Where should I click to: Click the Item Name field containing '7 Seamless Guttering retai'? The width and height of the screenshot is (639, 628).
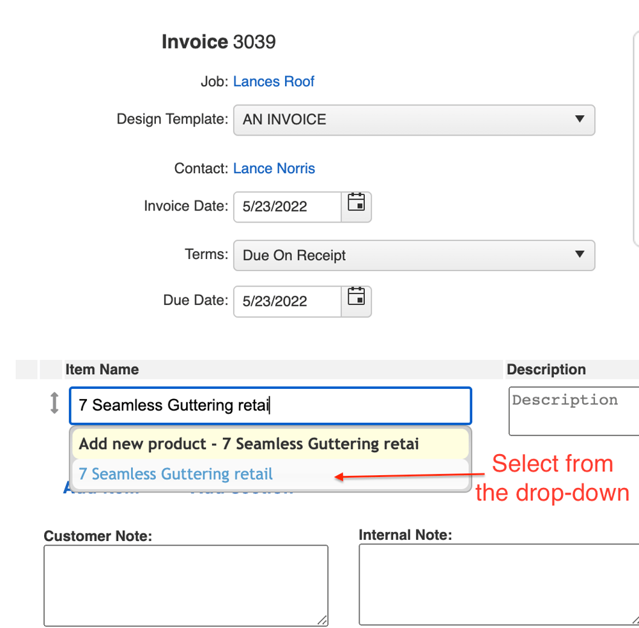(x=268, y=405)
